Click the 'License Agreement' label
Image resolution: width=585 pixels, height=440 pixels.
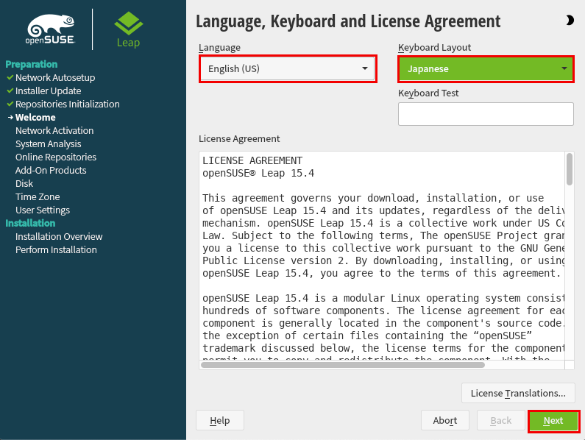[x=239, y=139]
